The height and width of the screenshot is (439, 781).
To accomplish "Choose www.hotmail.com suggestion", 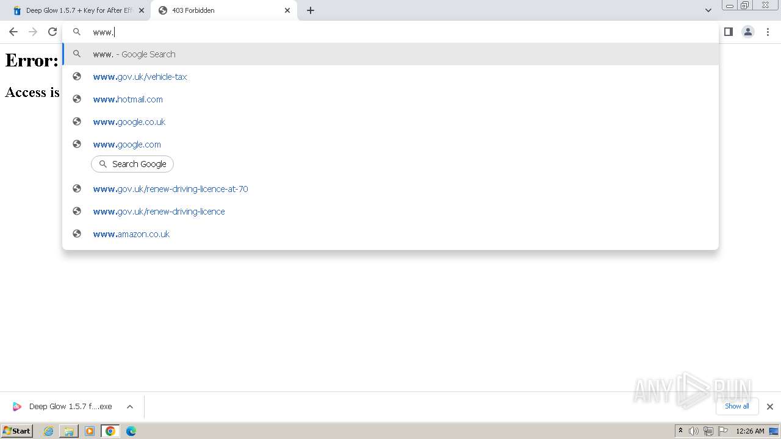I will point(390,99).
